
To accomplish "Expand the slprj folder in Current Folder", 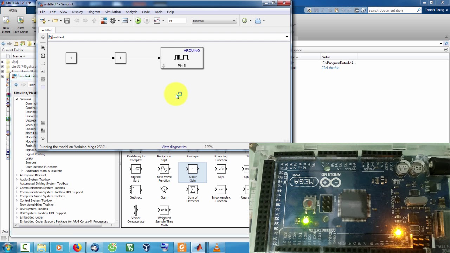I will point(3,62).
